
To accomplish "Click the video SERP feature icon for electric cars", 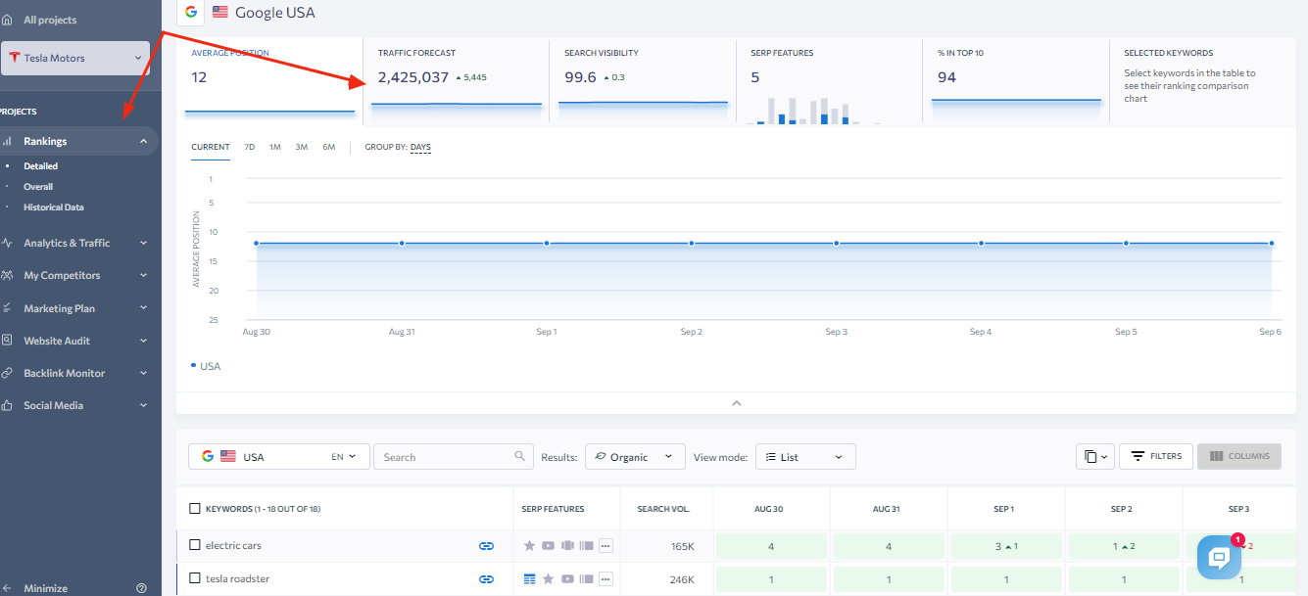I will coord(548,545).
